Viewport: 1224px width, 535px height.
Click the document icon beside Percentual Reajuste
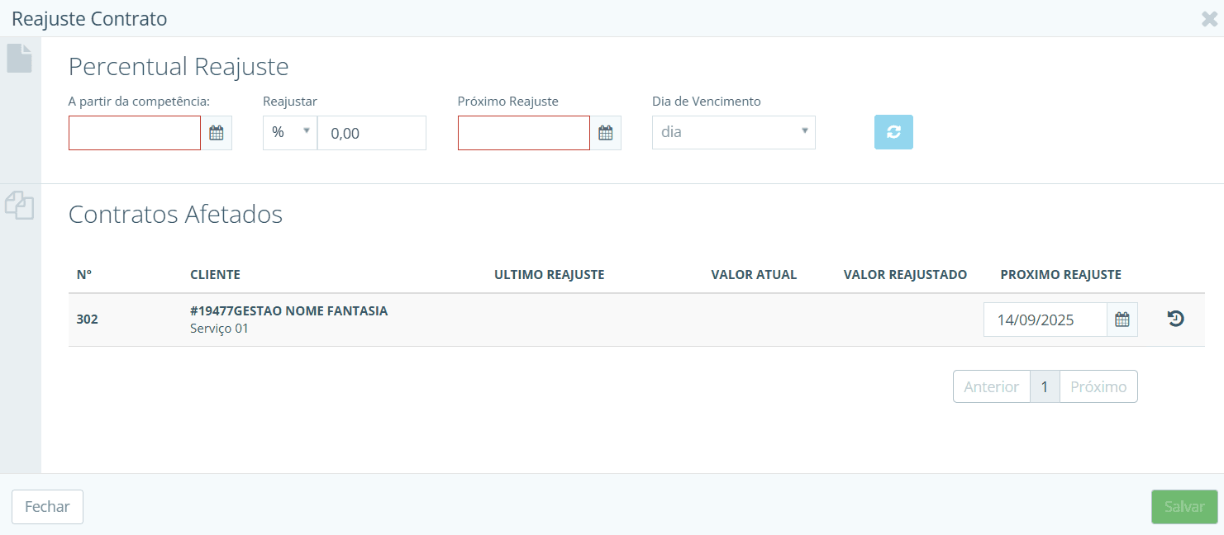[x=20, y=58]
